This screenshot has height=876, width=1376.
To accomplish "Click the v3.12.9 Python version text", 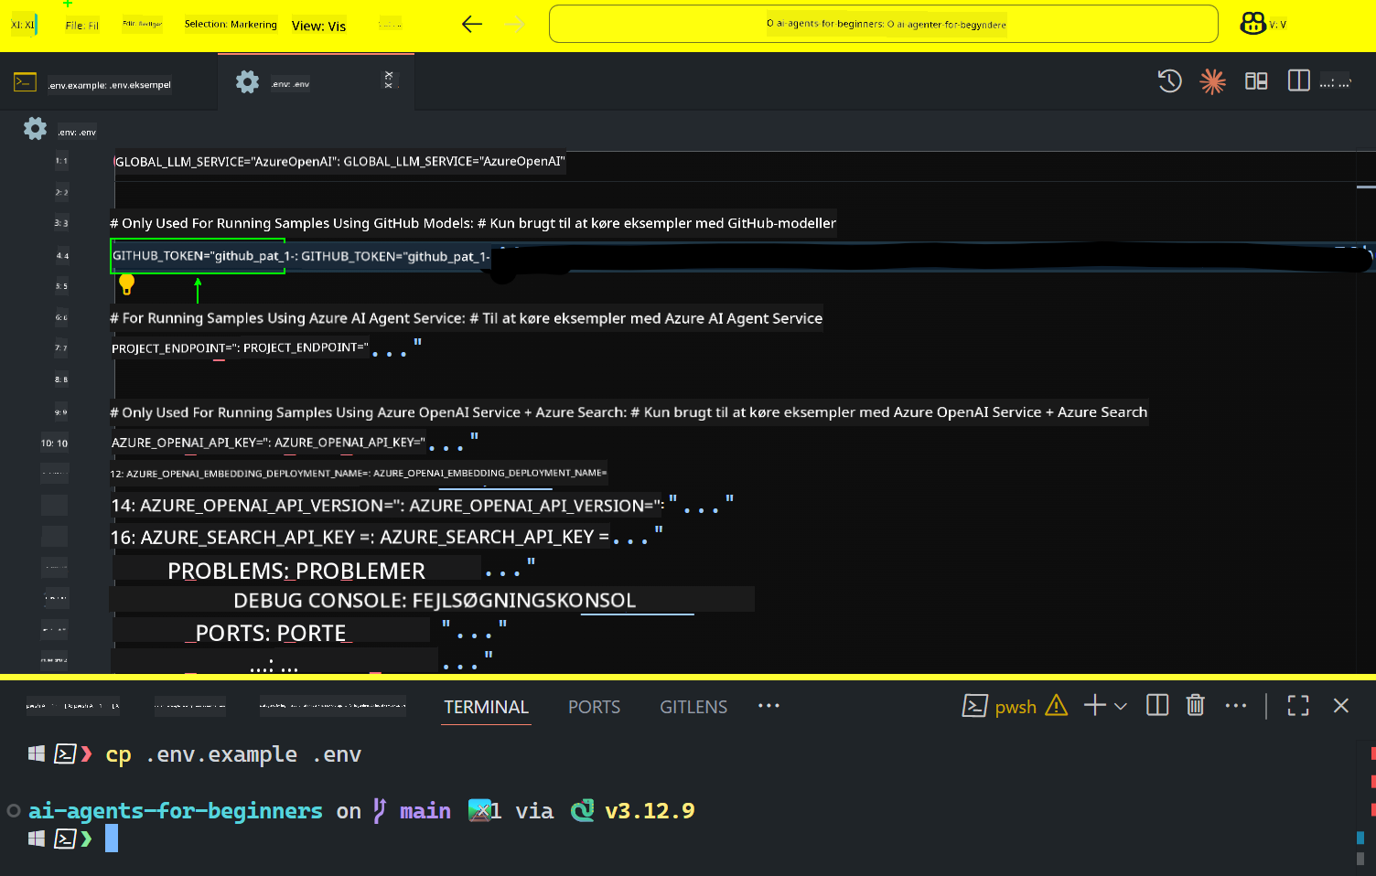I will click(x=650, y=811).
